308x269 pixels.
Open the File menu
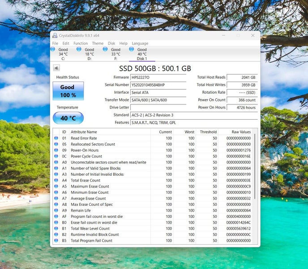55,43
